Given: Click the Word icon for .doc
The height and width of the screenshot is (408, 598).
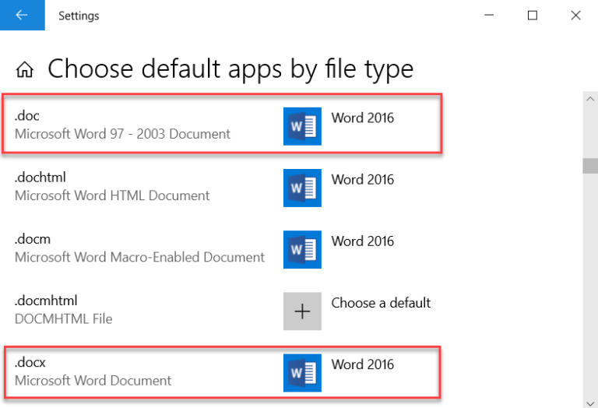Looking at the screenshot, I should (x=302, y=126).
